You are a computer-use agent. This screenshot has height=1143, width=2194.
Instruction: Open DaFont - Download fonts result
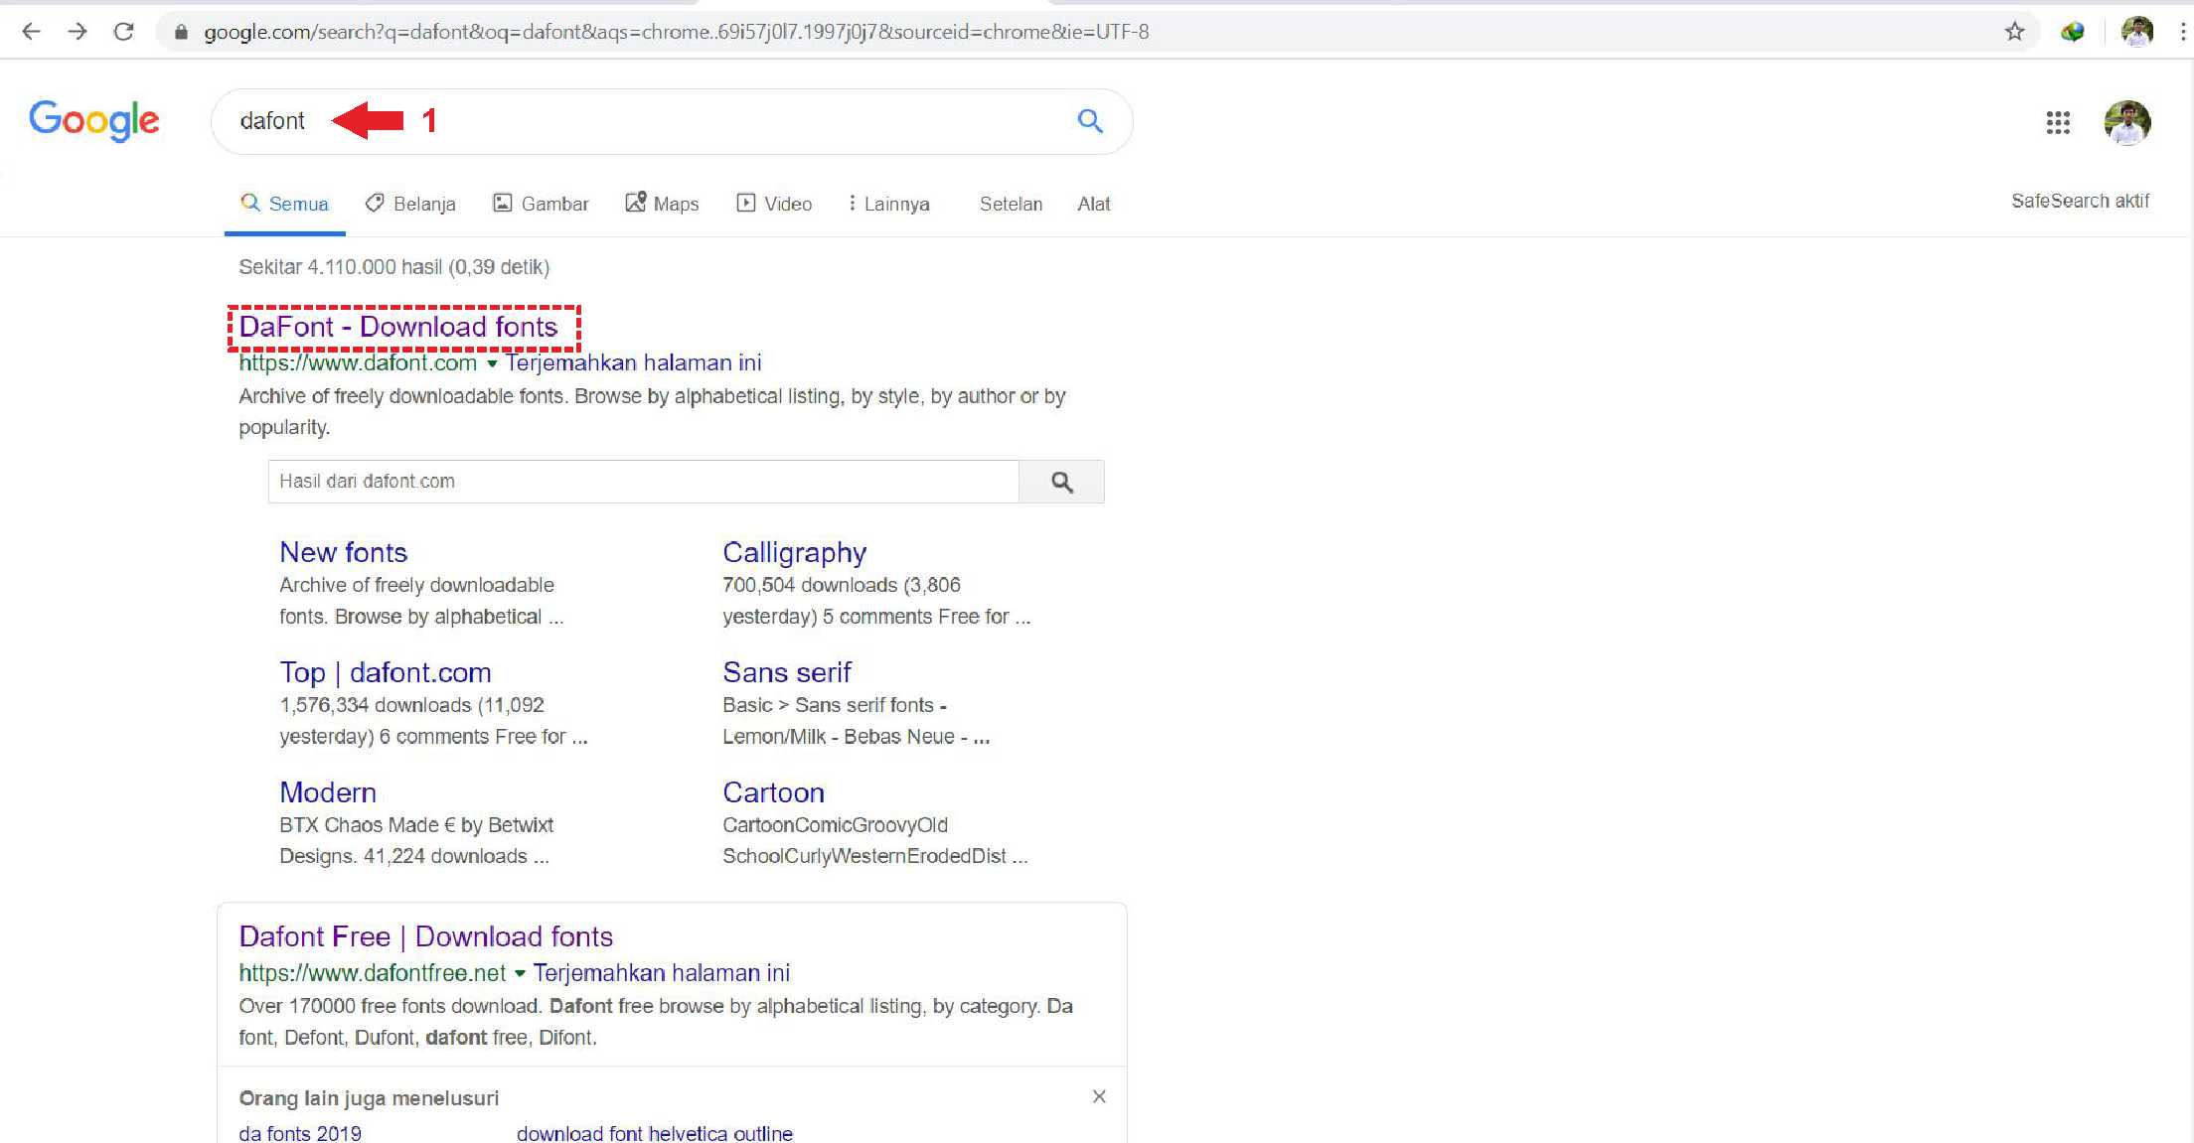398,327
